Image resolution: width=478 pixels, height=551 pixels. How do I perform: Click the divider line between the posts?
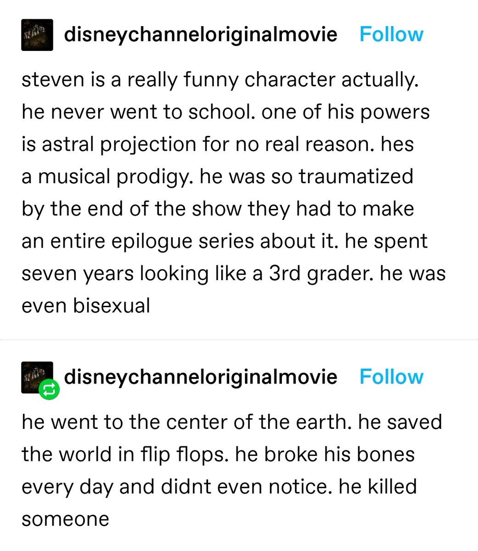point(239,340)
